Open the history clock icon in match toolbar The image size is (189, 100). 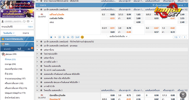(72, 37)
